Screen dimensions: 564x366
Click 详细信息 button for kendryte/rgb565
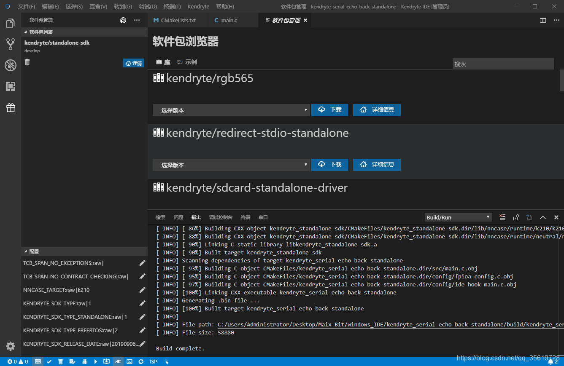tap(377, 110)
